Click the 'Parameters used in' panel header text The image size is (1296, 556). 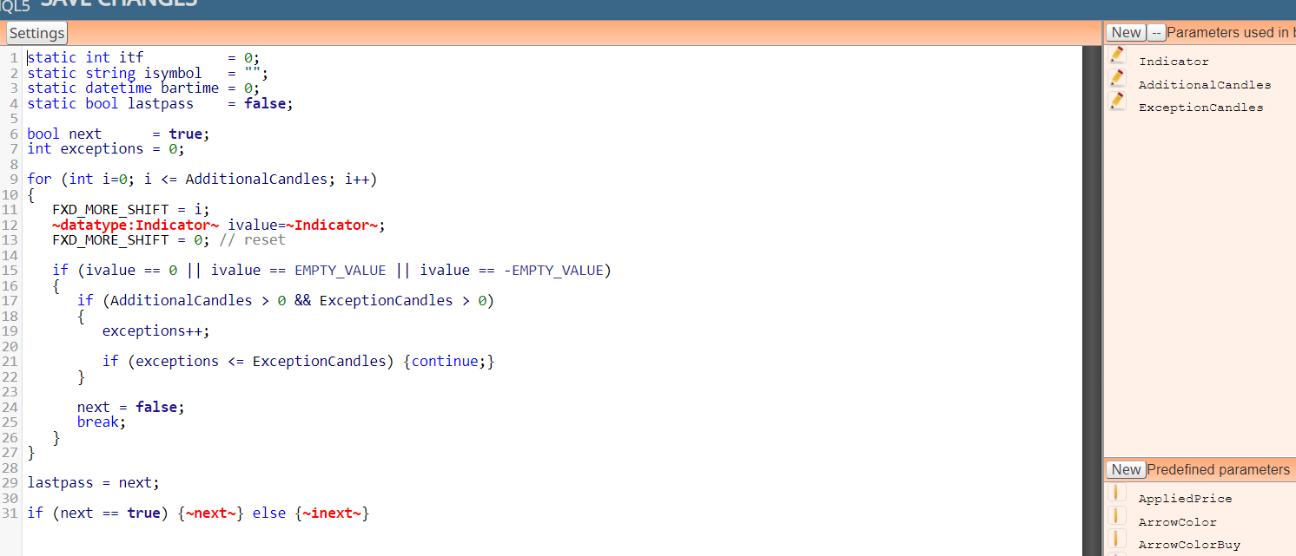(1231, 33)
